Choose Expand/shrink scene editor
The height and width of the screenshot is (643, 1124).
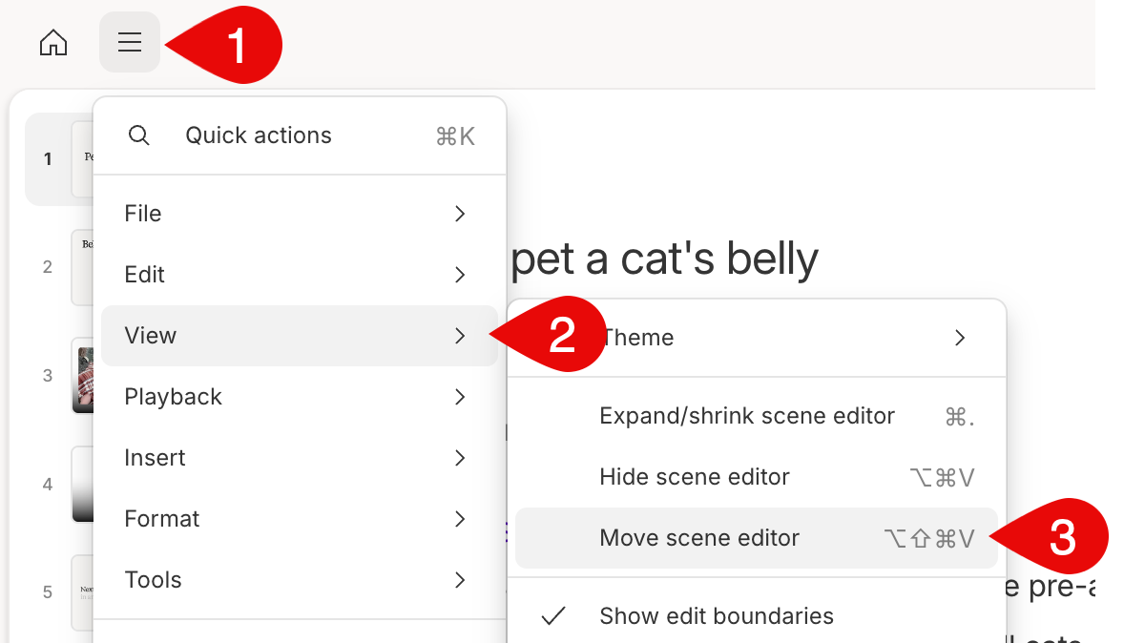[x=757, y=416]
